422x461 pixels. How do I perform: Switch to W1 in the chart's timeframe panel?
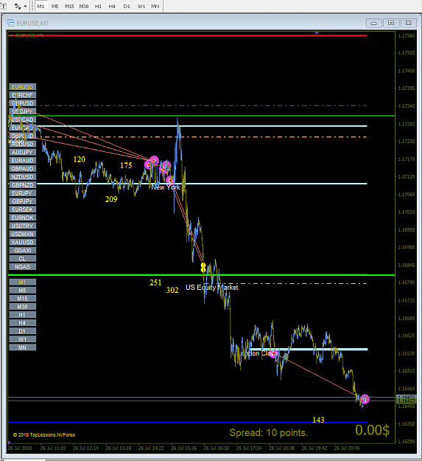point(23,339)
